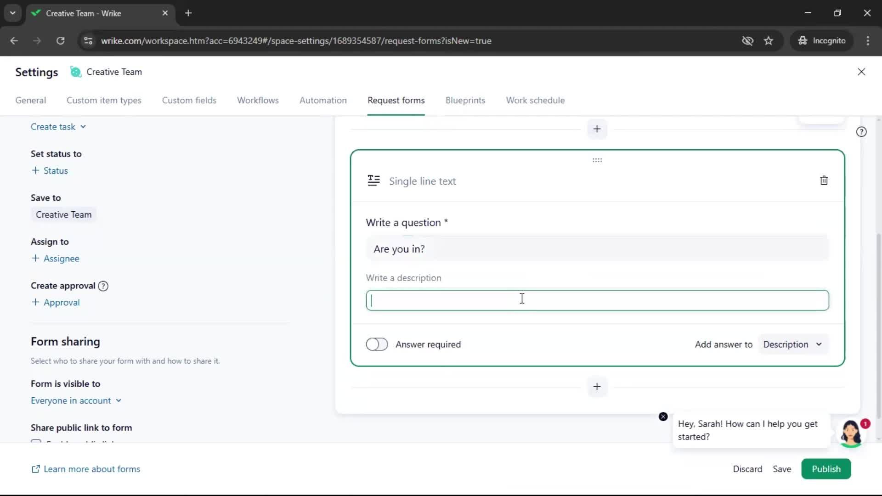Switch to the Automation tab
Screen dimensions: 882x496
click(323, 101)
